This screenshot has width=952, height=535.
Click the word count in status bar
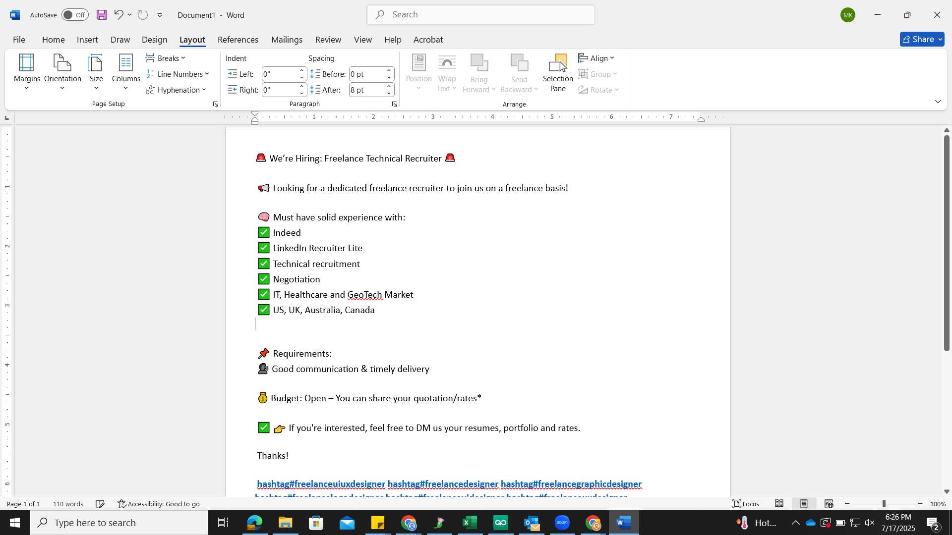tap(68, 504)
